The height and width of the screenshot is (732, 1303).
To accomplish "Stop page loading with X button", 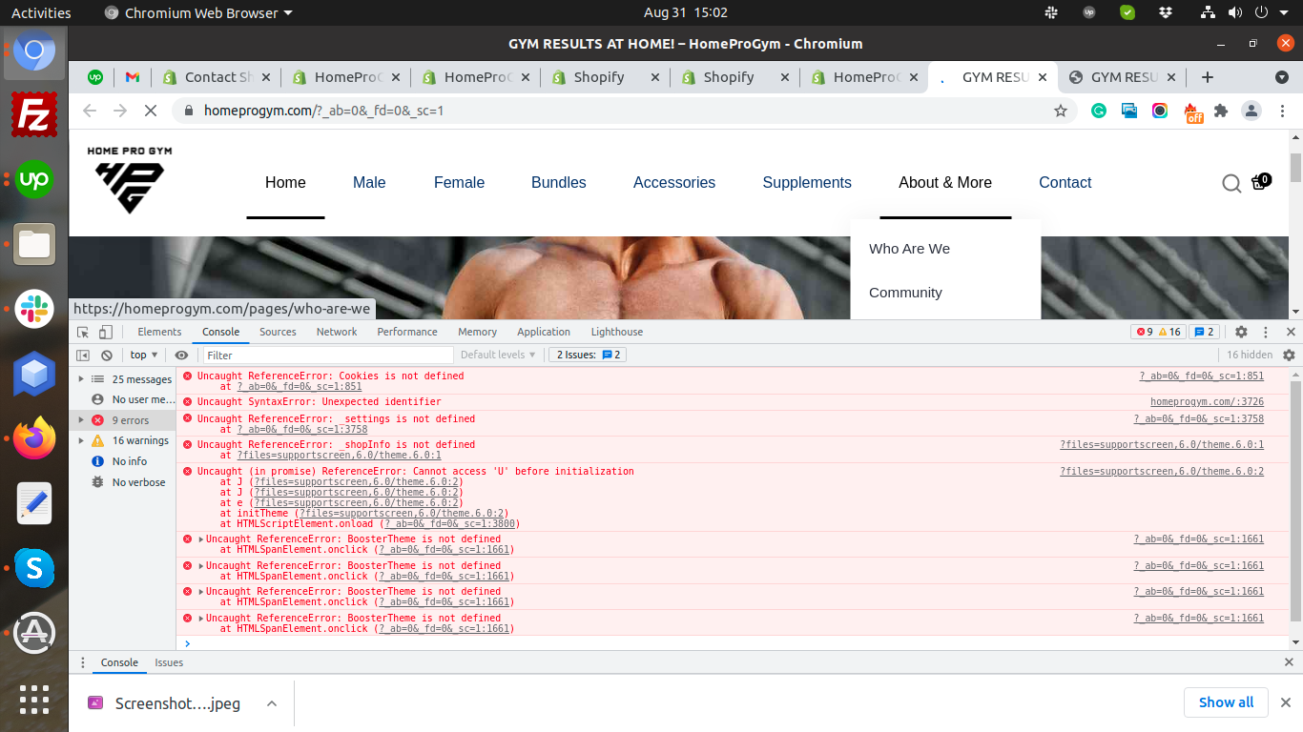I will [150, 111].
